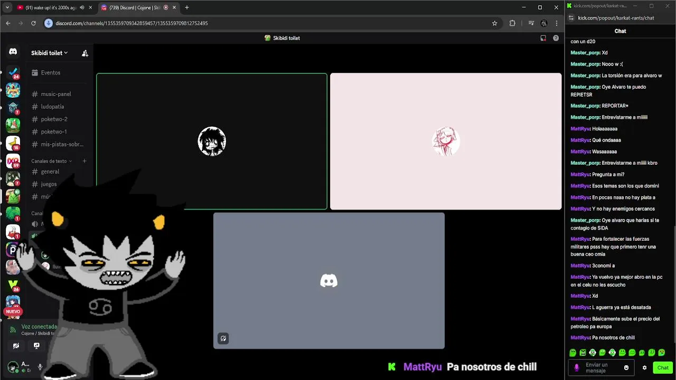Open the mis-pistas-sobr... channel
This screenshot has width=676, height=380.
(57, 144)
